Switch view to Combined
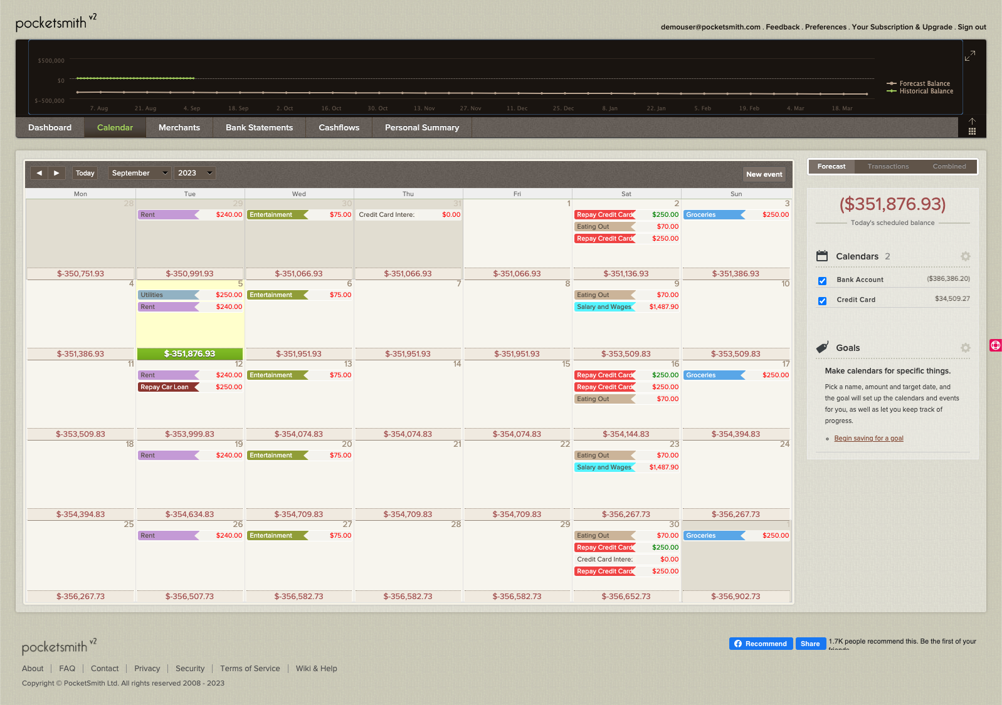The width and height of the screenshot is (1002, 705). pyautogui.click(x=949, y=167)
